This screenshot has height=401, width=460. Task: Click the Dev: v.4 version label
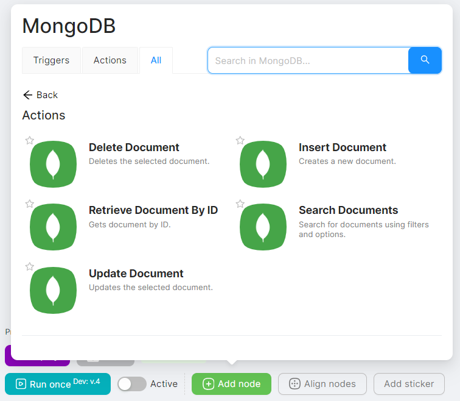[86, 381]
